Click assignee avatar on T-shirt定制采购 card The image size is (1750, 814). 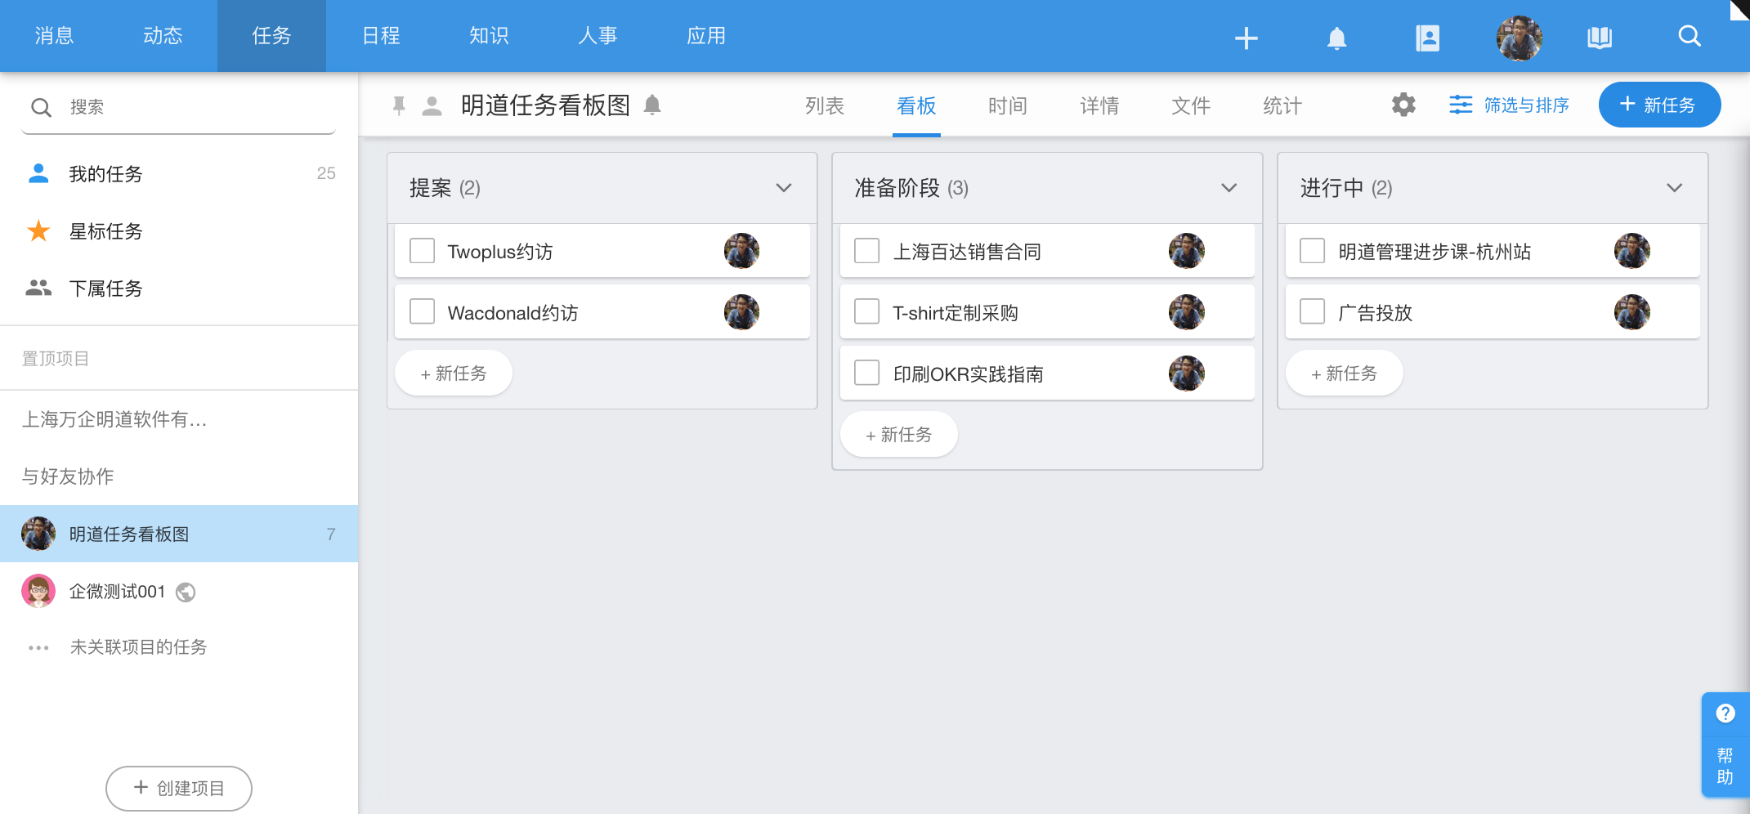(1187, 312)
